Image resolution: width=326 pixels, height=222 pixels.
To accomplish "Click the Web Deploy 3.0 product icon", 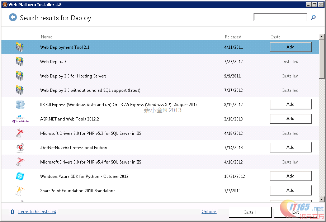I will click(x=20, y=61).
